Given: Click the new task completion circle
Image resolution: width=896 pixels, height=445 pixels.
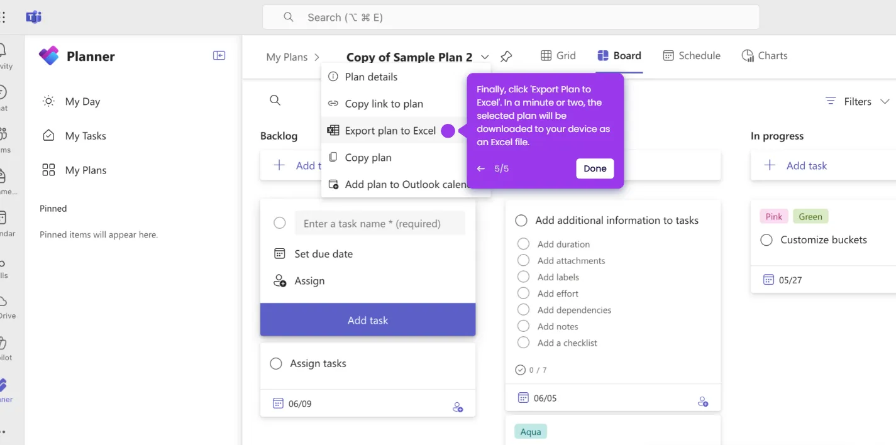Looking at the screenshot, I should click(x=280, y=223).
